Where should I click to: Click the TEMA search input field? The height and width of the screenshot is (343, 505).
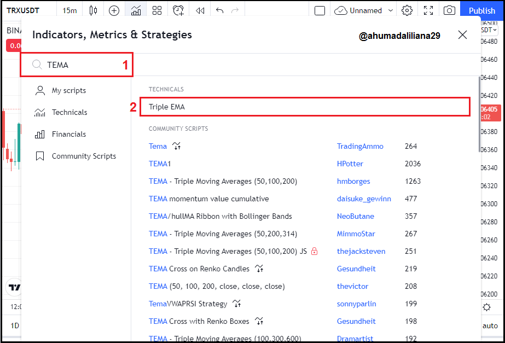(x=77, y=65)
